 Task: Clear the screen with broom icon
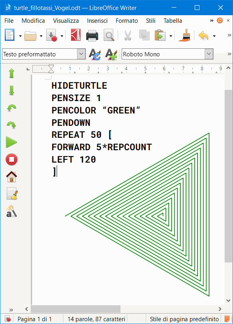click(12, 194)
